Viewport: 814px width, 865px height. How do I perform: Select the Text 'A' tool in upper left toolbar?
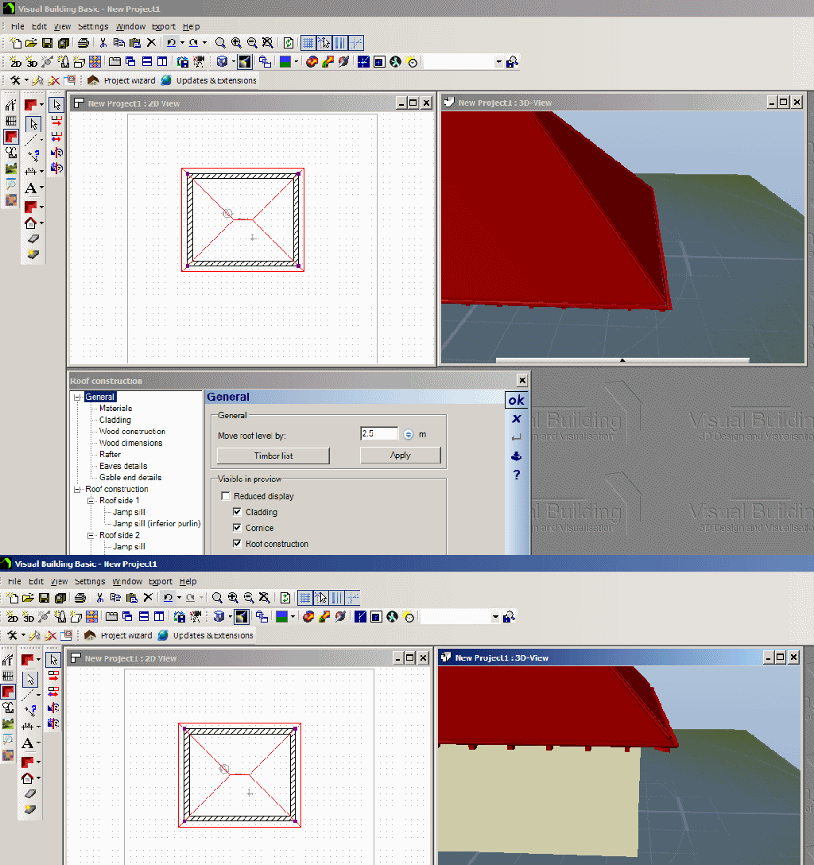[x=30, y=188]
